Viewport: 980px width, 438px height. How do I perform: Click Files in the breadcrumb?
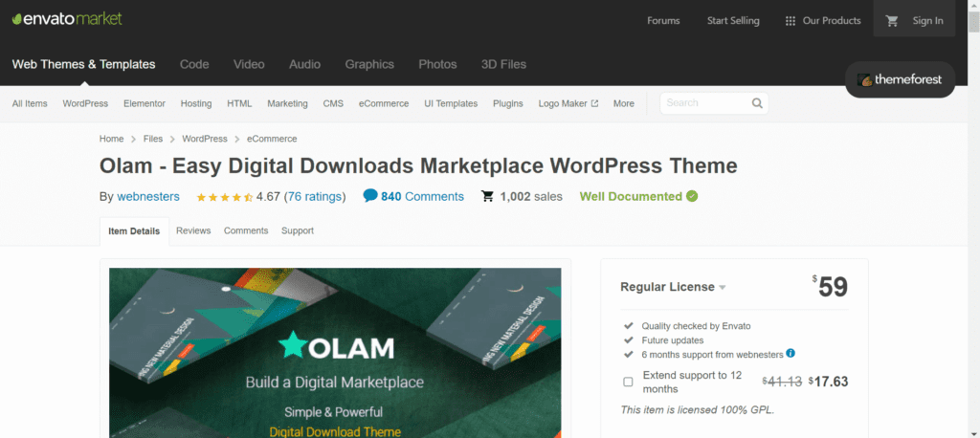(x=153, y=139)
